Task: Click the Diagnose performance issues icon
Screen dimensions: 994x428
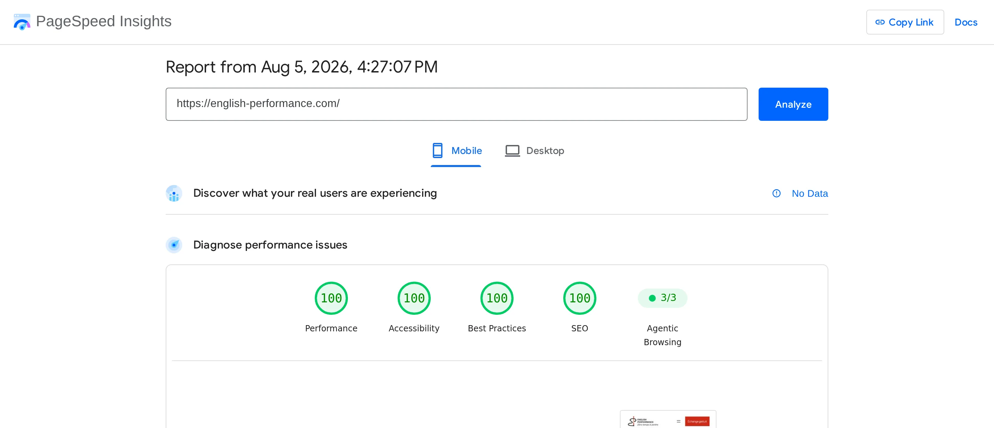Action: tap(174, 245)
